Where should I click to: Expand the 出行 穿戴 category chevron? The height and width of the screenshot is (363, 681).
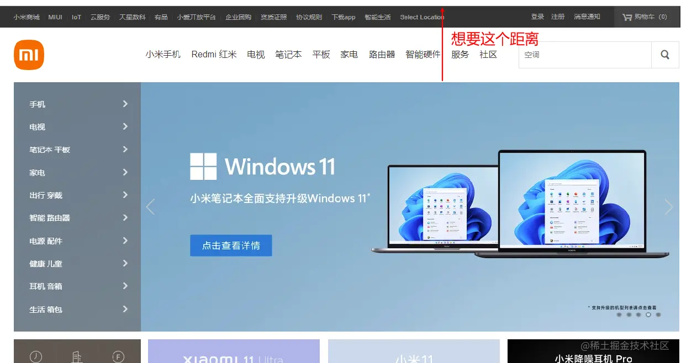(x=125, y=195)
